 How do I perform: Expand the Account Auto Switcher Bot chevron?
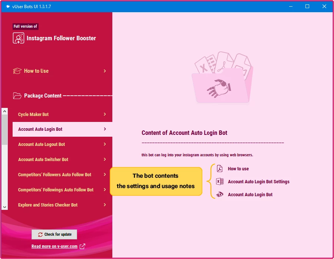click(105, 159)
